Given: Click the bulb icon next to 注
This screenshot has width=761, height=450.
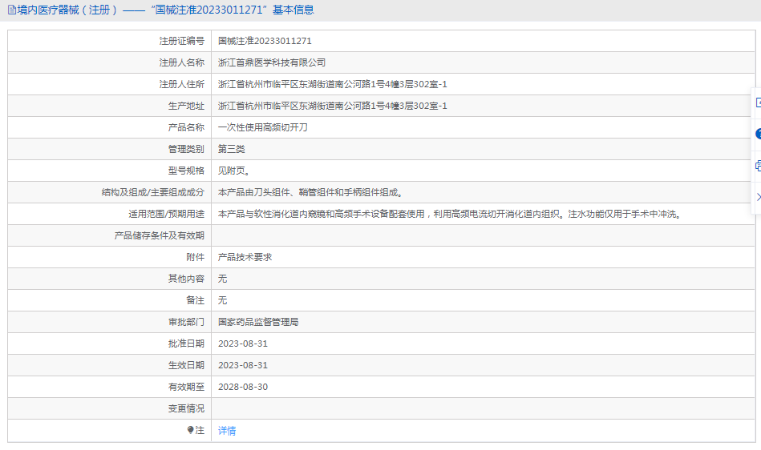Looking at the screenshot, I should [190, 430].
